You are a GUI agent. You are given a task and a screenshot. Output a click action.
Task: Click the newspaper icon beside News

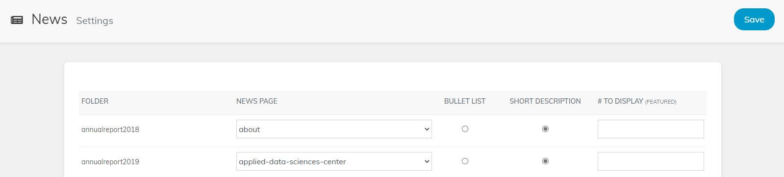17,20
